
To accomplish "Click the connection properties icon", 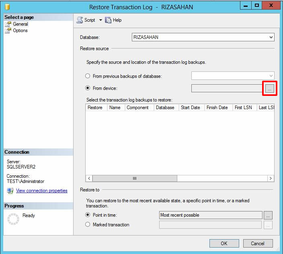I will point(10,191).
